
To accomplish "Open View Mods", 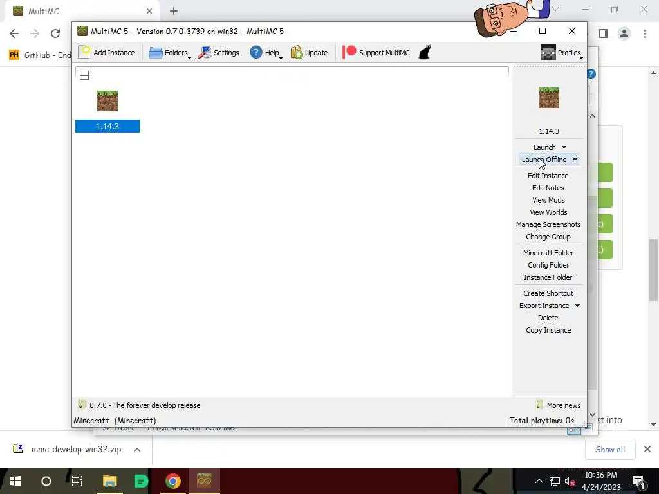I will tap(548, 200).
